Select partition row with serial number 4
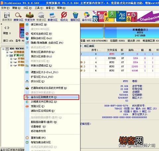Image resolution: width=159 pixels, height=151 pixels. [x=120, y=62]
